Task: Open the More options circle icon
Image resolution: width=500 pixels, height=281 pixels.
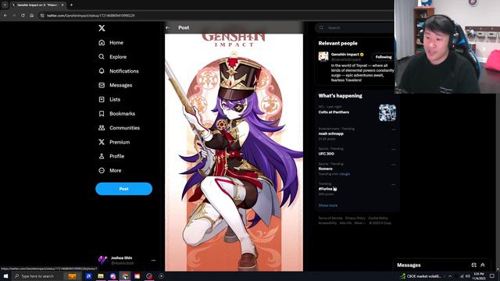Action: [102, 170]
